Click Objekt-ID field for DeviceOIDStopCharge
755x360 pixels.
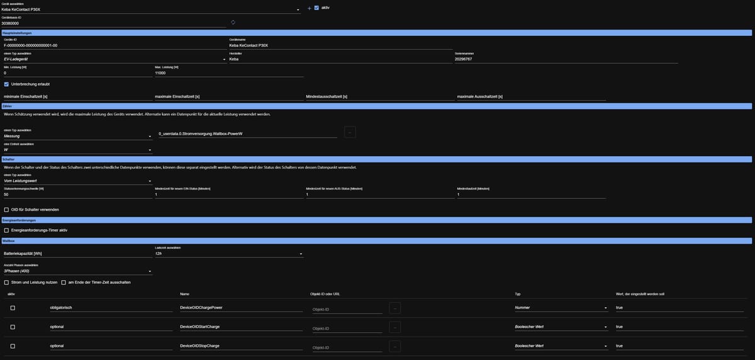click(x=349, y=348)
